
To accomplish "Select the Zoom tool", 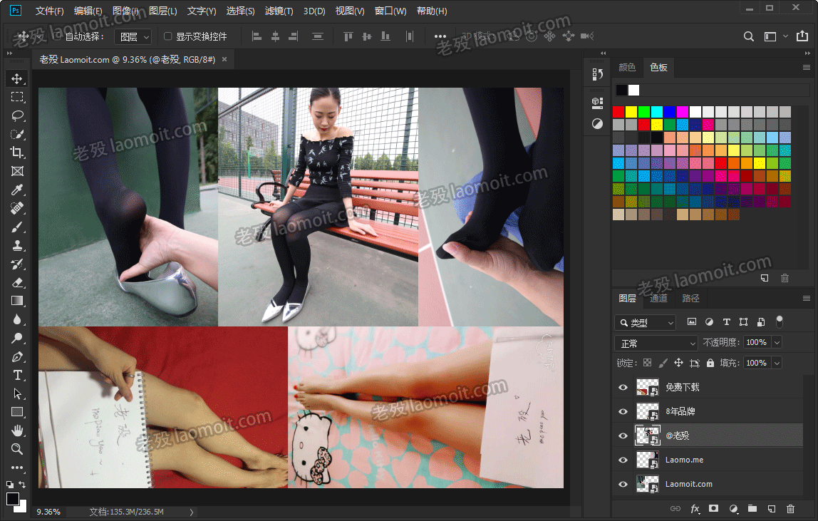I will [16, 449].
